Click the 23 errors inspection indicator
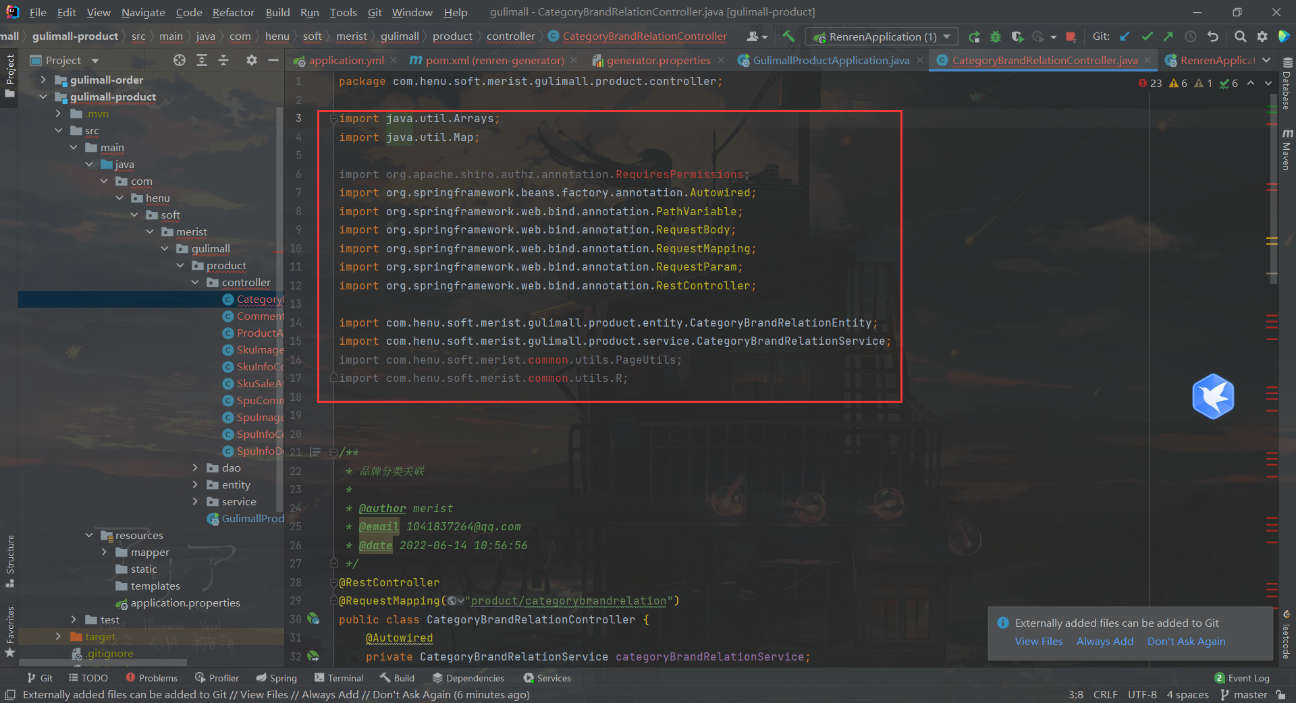The image size is (1296, 703). click(1150, 83)
